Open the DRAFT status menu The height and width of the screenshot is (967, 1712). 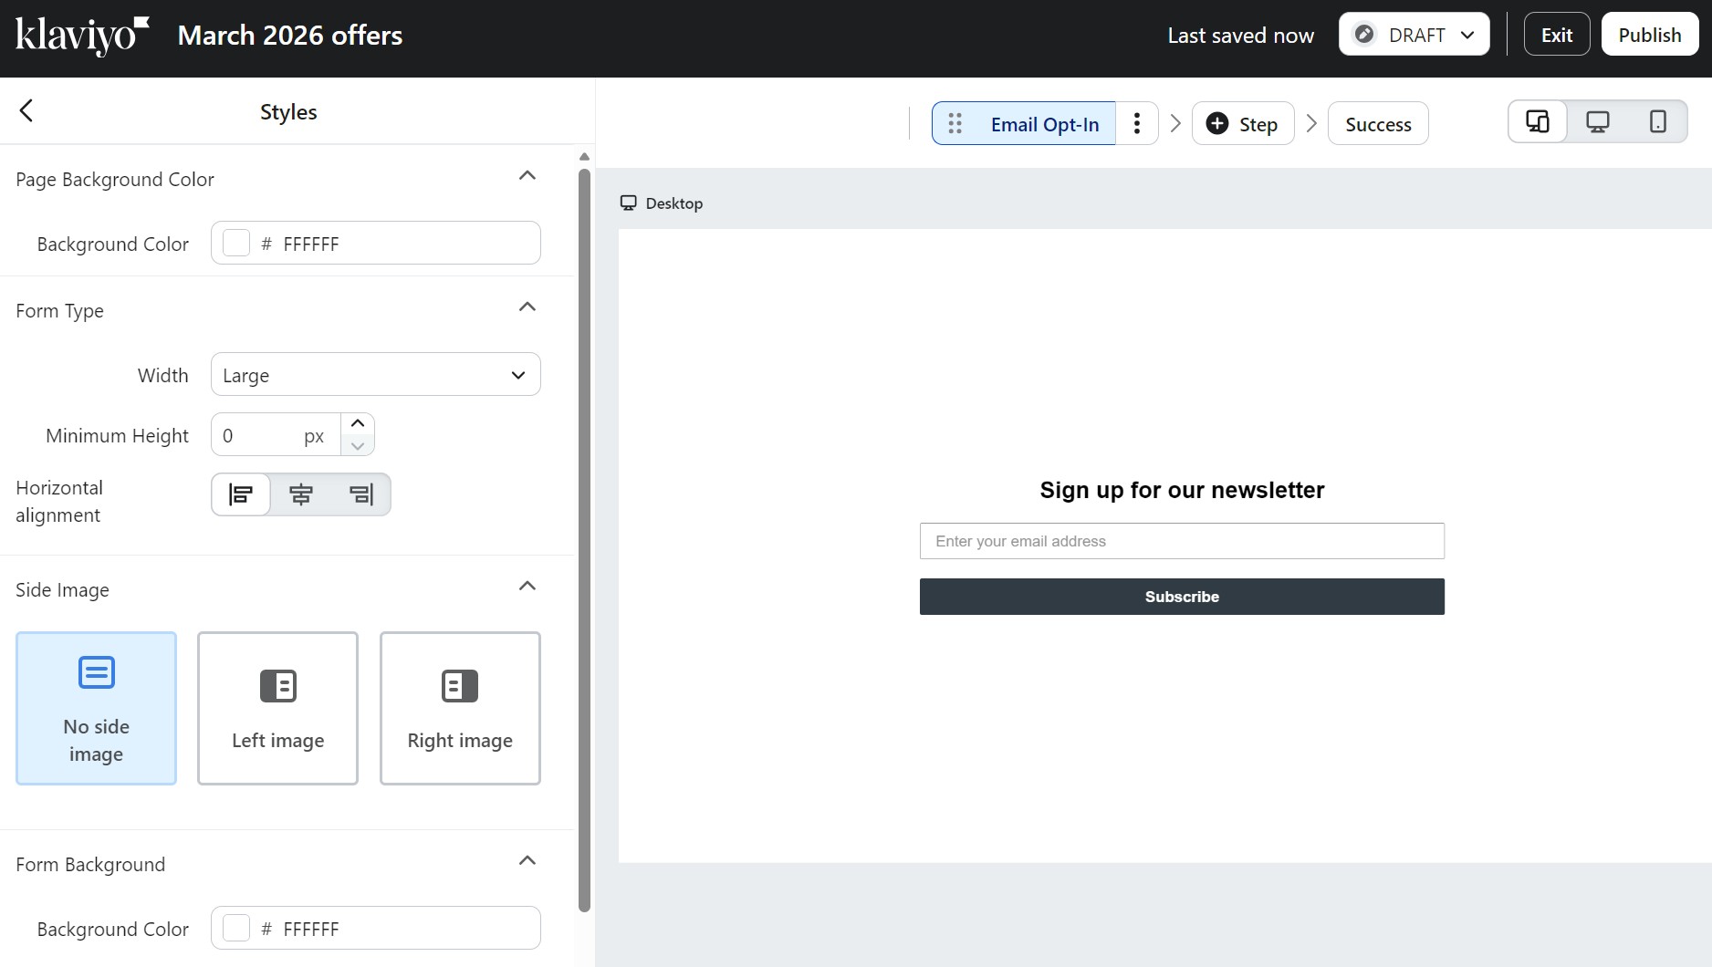1413,34
